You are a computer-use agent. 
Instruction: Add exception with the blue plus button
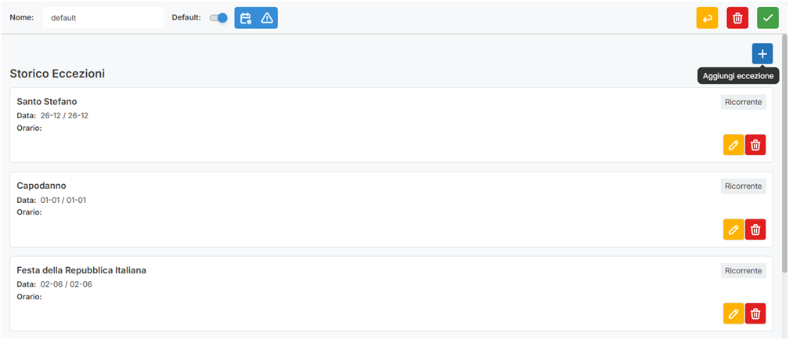[762, 53]
